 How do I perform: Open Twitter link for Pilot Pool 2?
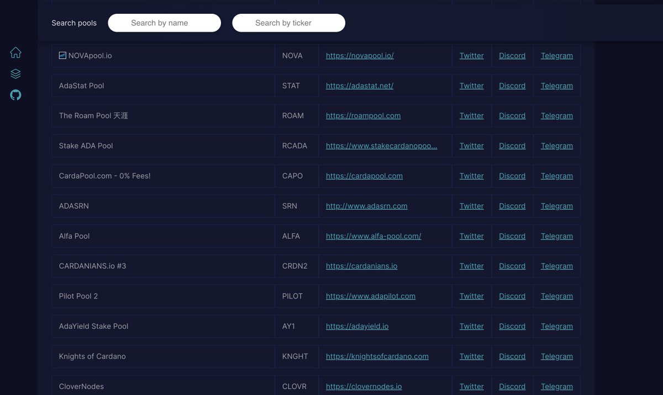[471, 296]
